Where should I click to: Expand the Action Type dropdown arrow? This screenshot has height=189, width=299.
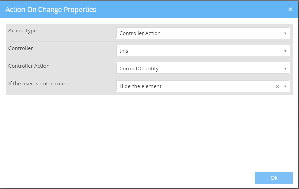[x=285, y=33]
